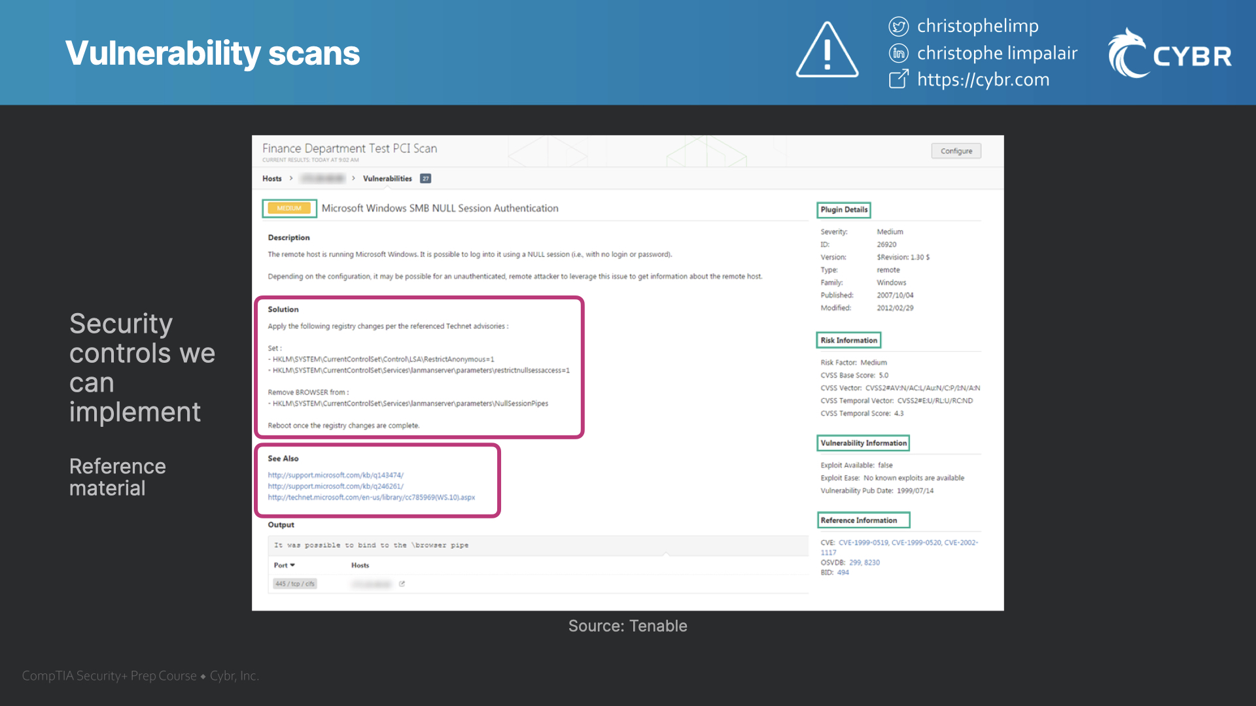Click the Twitter icon beside christophelimp

coord(899,26)
